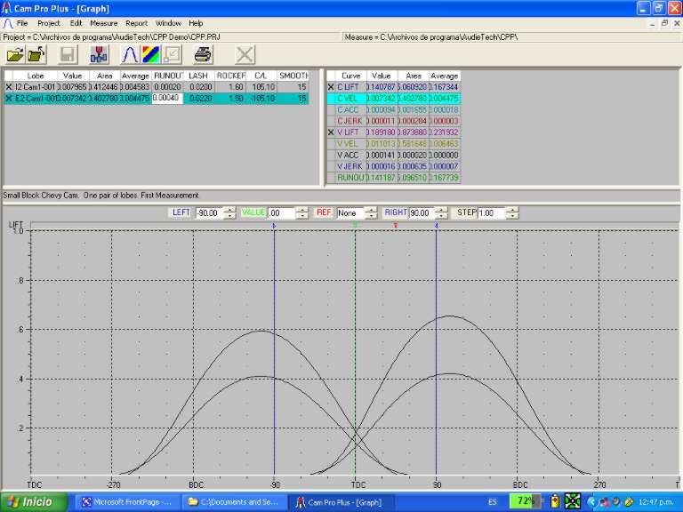Select the V JERK curve row label
Image resolution: width=683 pixels, height=512 pixels.
(350, 166)
